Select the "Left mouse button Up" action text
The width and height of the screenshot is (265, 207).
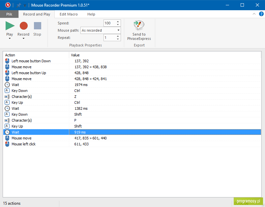[29, 73]
